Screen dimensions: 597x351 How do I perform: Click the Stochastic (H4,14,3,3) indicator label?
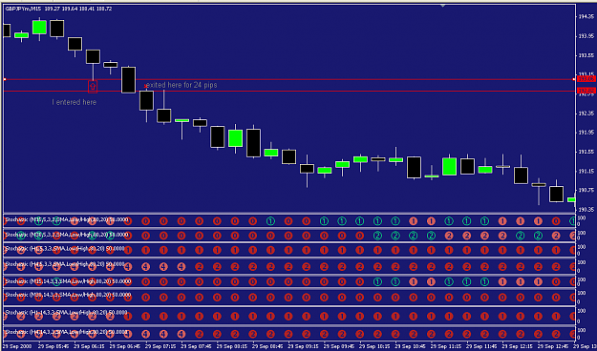(x=66, y=332)
